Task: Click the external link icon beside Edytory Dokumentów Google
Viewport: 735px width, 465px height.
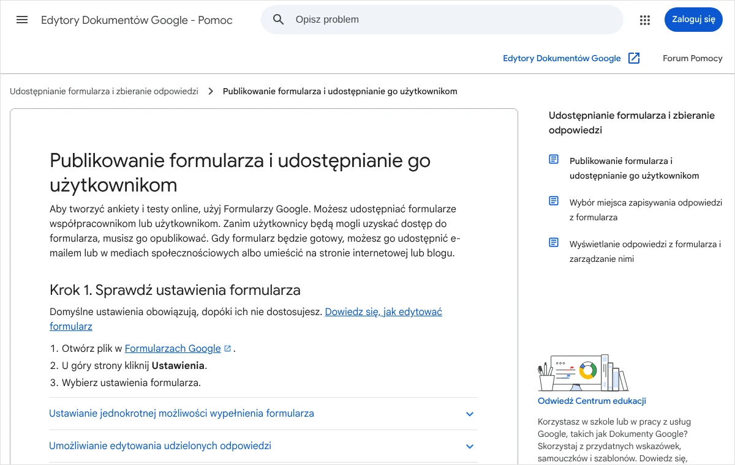Action: [x=634, y=58]
